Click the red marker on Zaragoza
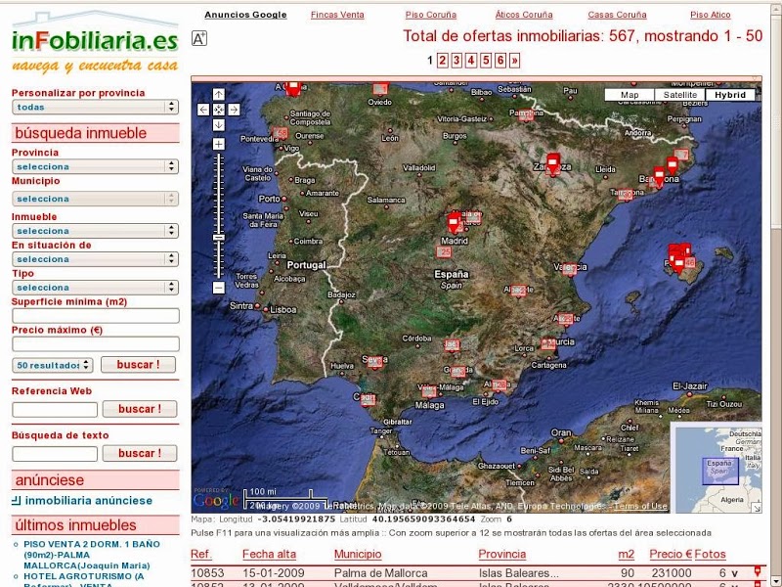This screenshot has height=587, width=782. pos(552,164)
